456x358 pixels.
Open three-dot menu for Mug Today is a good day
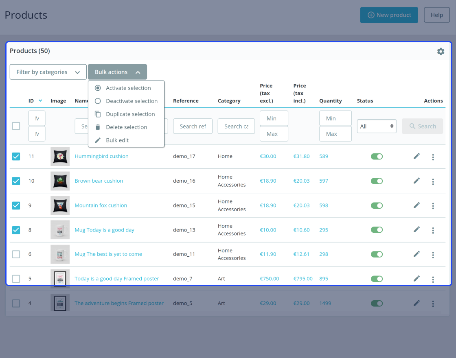pos(433,230)
